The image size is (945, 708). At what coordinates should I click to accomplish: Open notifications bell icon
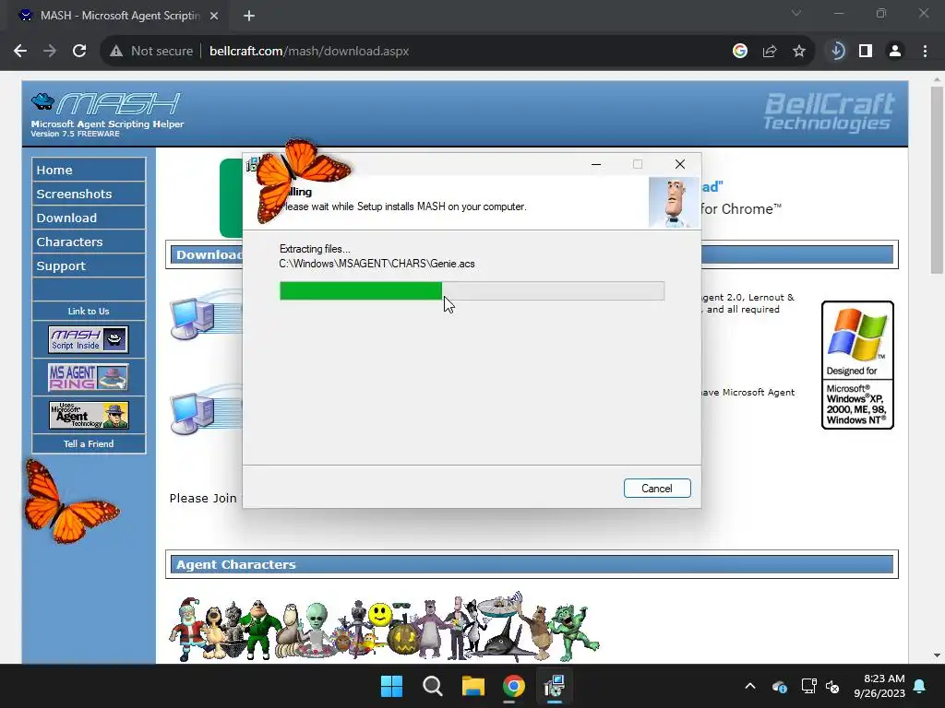point(920,686)
